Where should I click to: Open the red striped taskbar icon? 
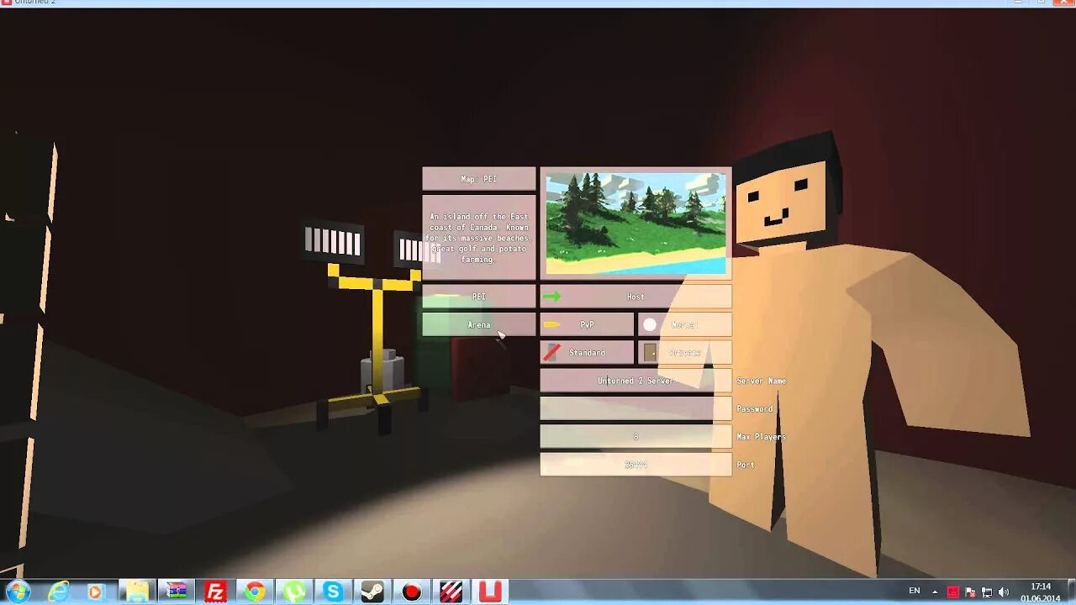click(x=451, y=592)
